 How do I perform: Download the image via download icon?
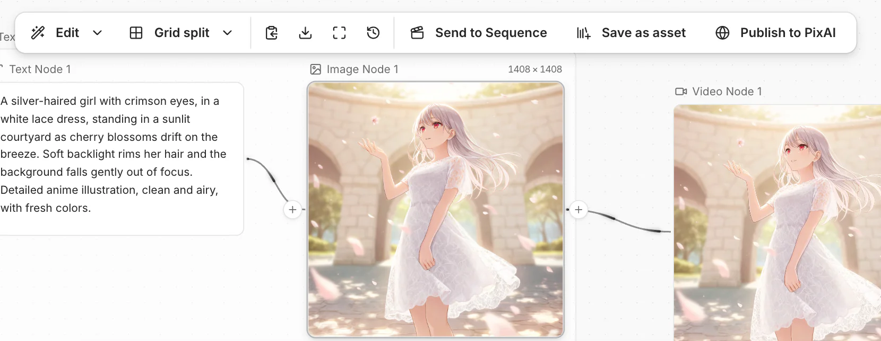point(305,33)
